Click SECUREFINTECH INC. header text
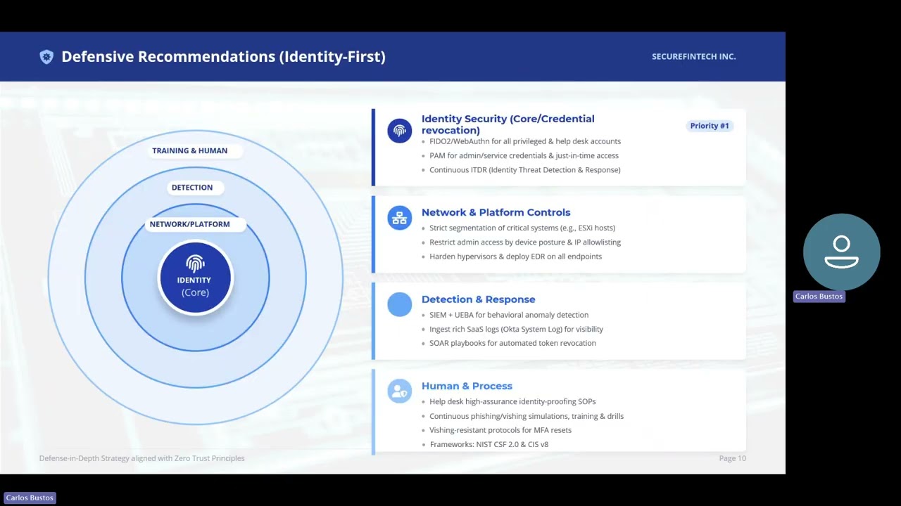Screen dimensions: 901x506 coord(693,57)
